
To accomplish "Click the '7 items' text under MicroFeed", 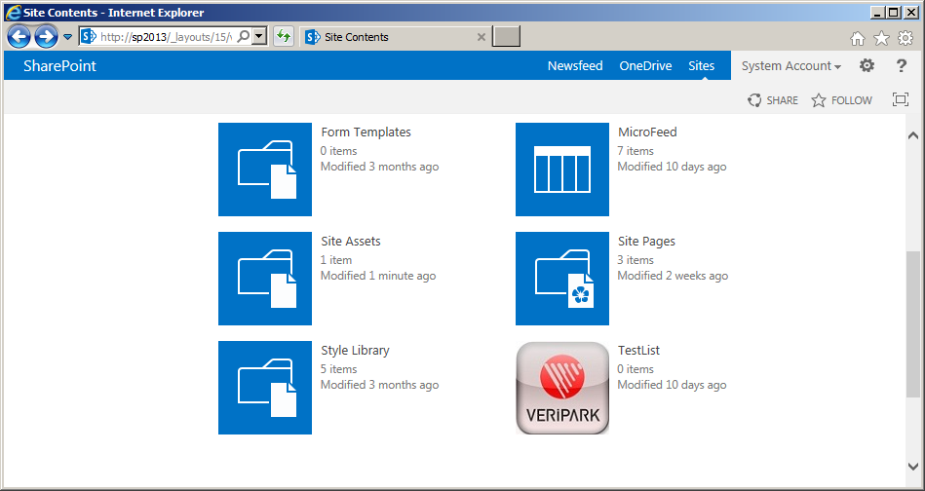I will [x=636, y=151].
